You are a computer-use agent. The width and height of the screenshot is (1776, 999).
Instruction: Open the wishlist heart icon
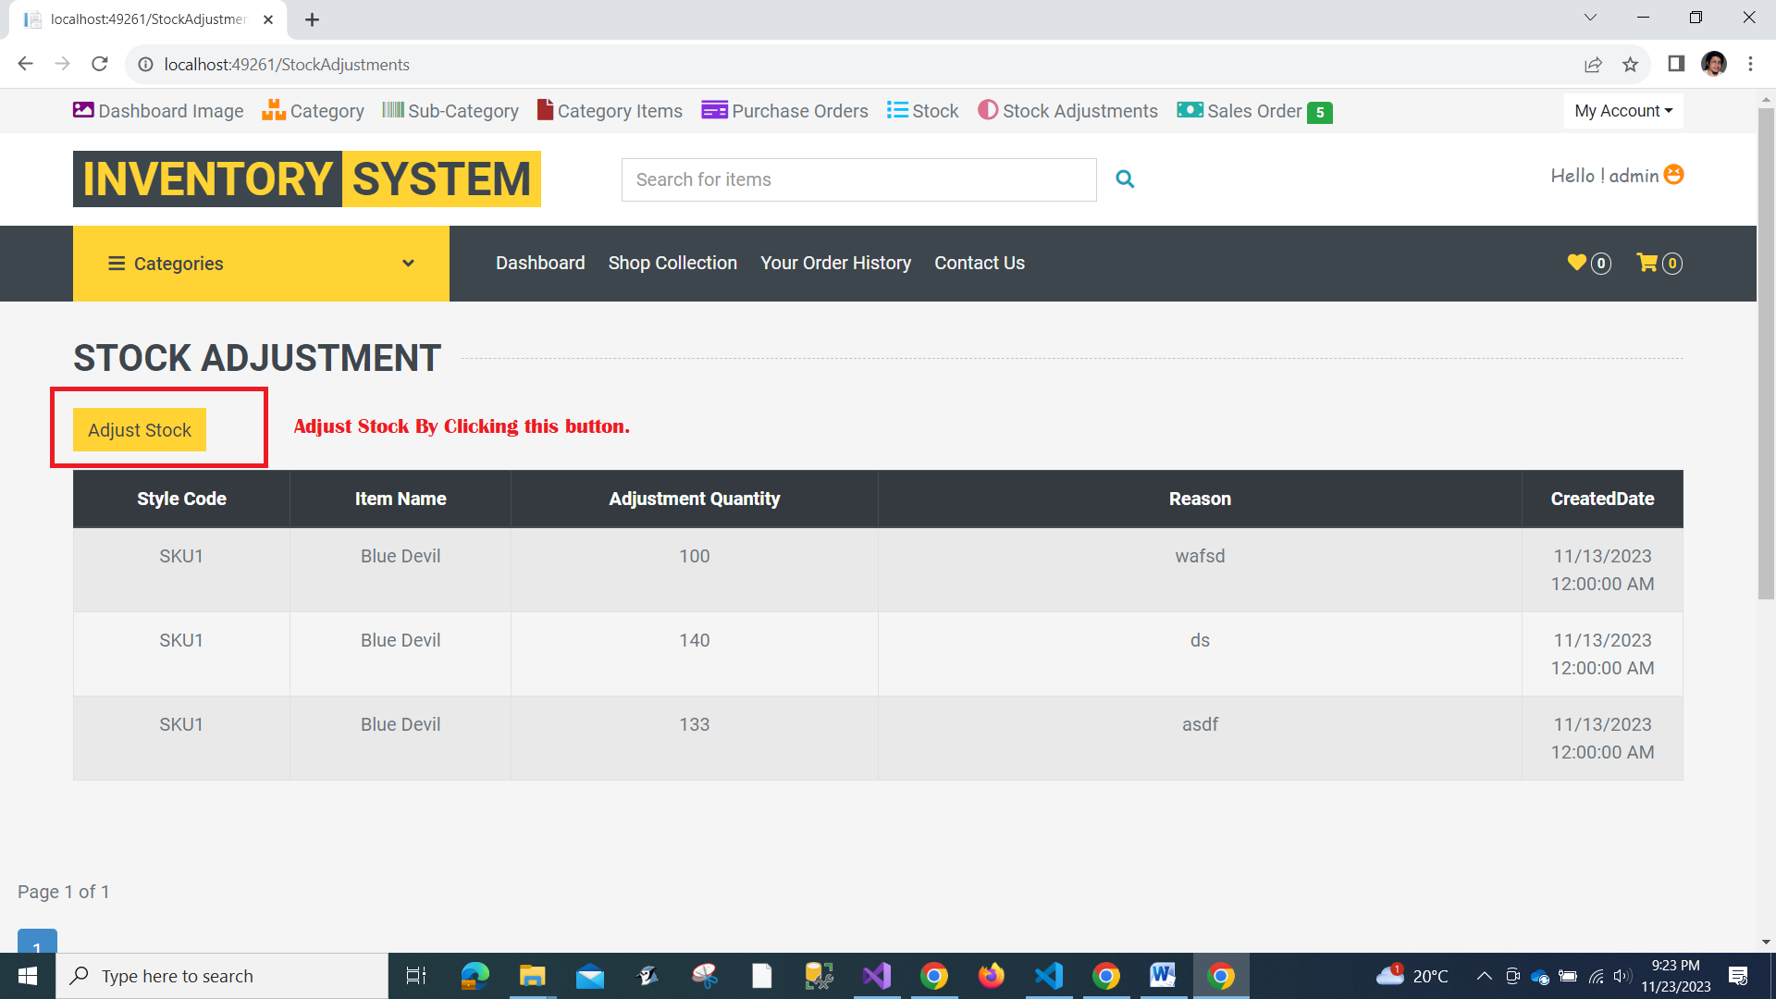tap(1577, 263)
